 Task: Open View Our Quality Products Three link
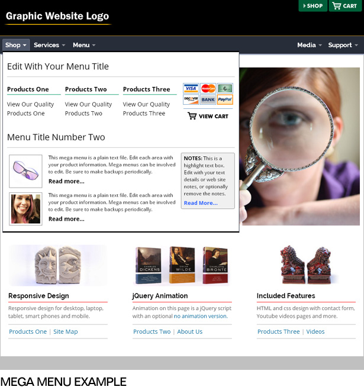(146, 109)
